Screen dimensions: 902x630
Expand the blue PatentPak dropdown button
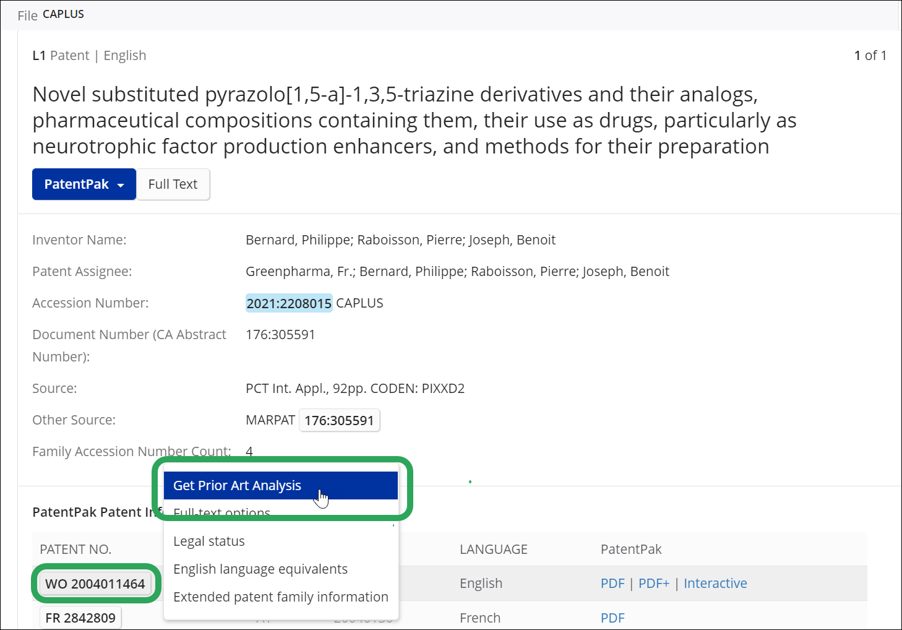84,184
